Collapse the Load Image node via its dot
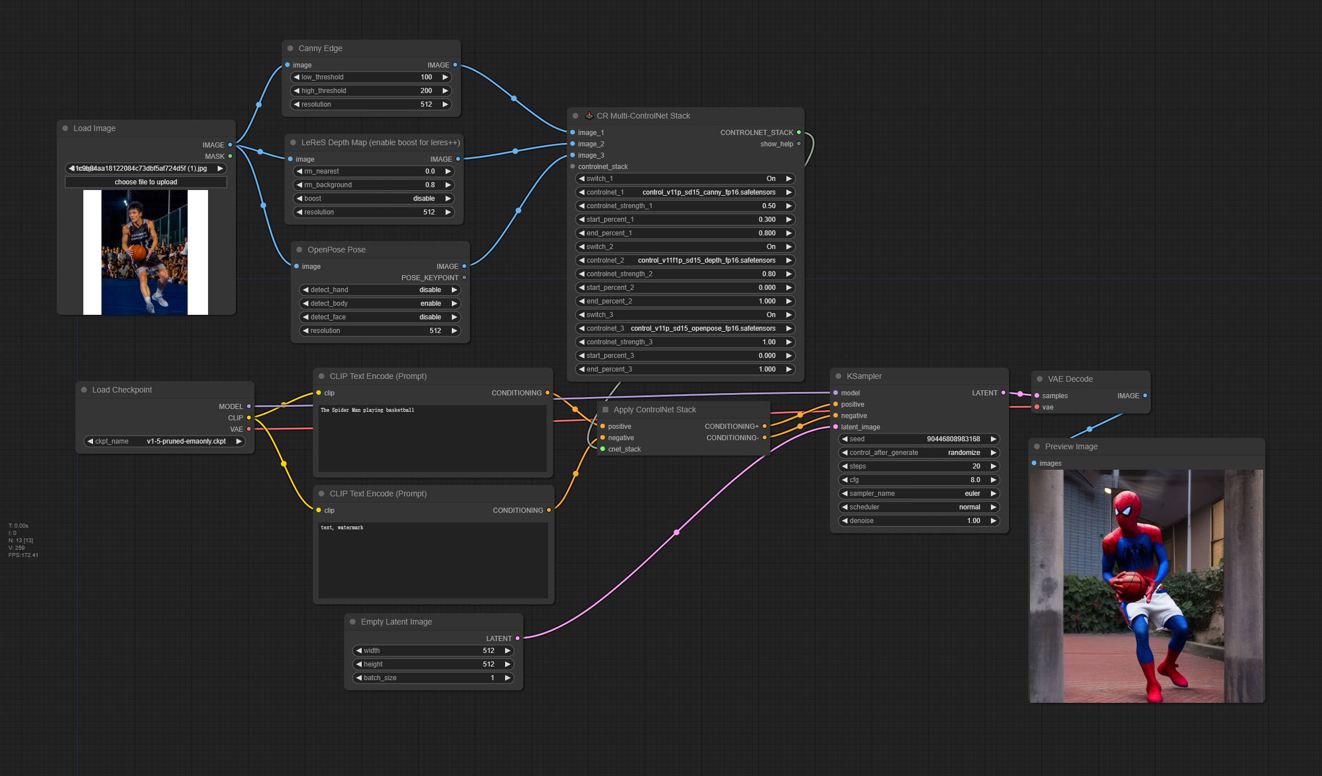 (x=65, y=128)
